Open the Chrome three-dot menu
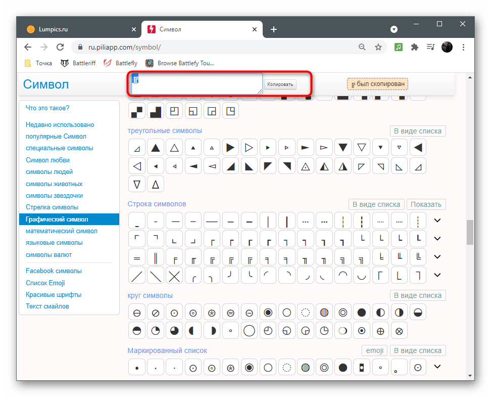 (x=463, y=47)
